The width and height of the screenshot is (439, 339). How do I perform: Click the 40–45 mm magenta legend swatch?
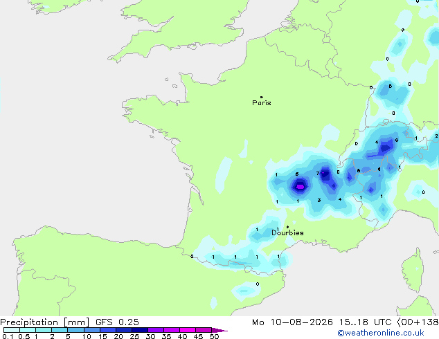(188, 330)
